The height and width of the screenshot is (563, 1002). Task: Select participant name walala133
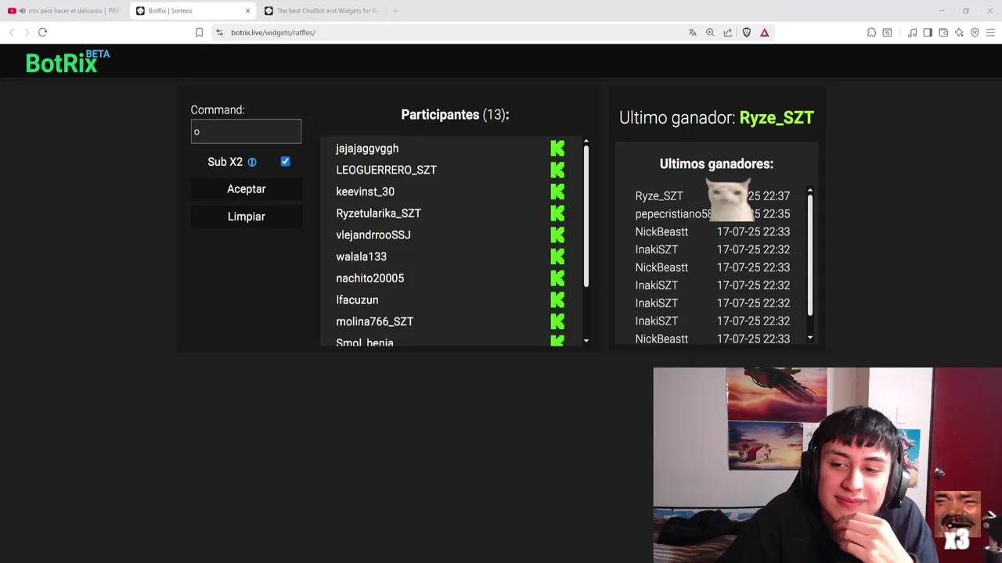tap(362, 256)
